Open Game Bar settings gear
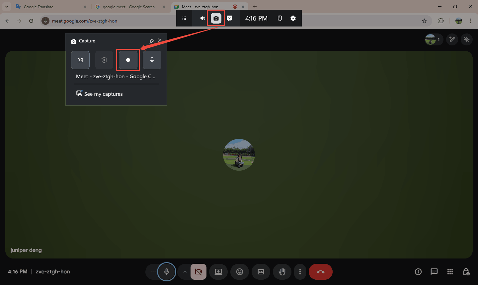The height and width of the screenshot is (285, 478). click(293, 18)
